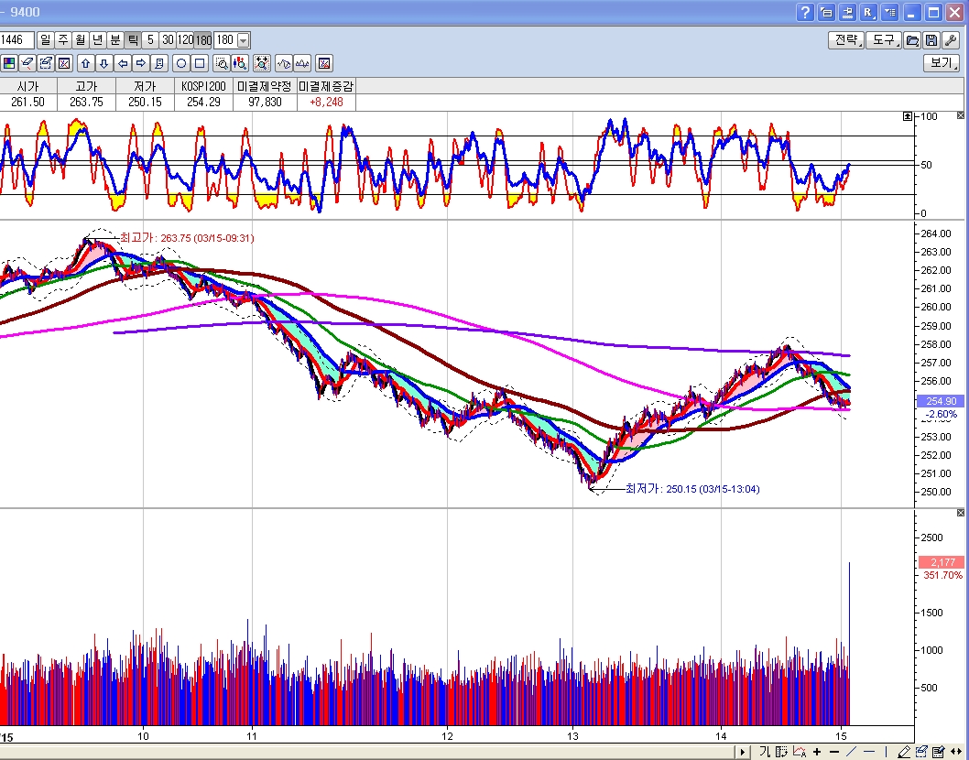Screen dimensions: 969x760
Task: Select the rectangle drawing tool
Action: [x=200, y=63]
